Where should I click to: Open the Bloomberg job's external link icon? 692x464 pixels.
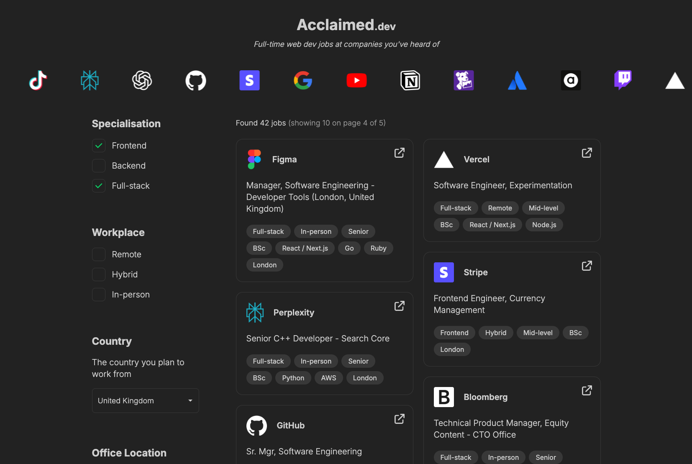[x=587, y=390]
